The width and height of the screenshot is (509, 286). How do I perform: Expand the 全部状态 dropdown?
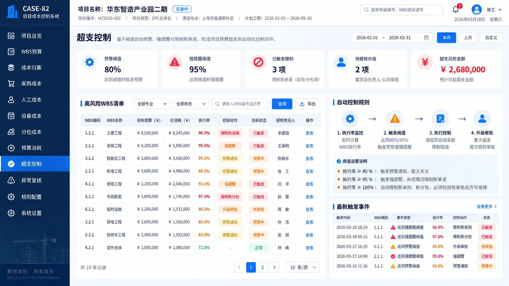click(191, 104)
